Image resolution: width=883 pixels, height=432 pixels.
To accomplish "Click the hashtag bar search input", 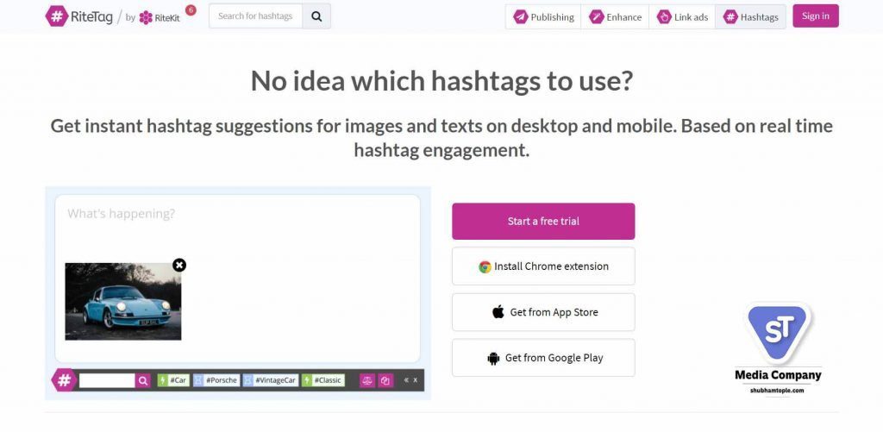I will pos(107,380).
